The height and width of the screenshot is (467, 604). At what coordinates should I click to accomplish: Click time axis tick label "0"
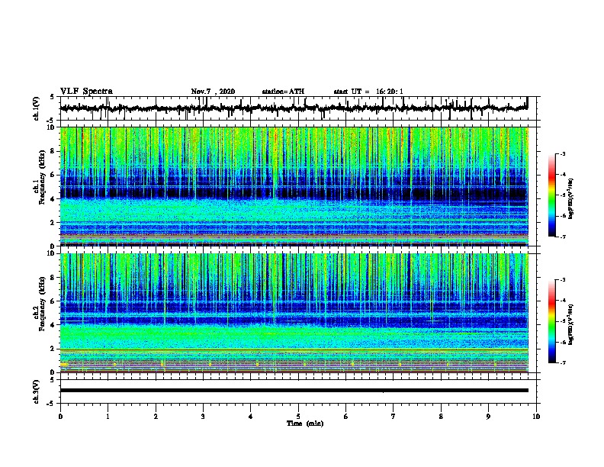click(60, 417)
